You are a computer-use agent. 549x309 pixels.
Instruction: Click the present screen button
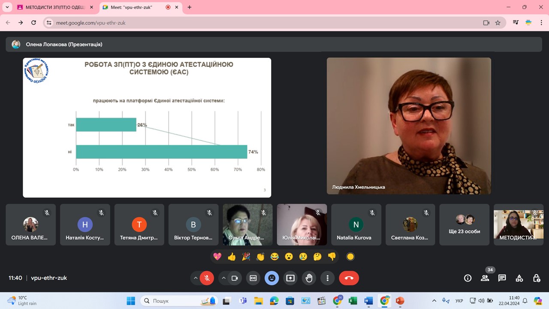coord(290,278)
